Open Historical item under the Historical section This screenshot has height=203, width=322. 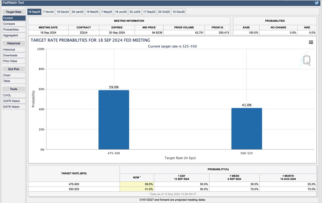point(14,49)
